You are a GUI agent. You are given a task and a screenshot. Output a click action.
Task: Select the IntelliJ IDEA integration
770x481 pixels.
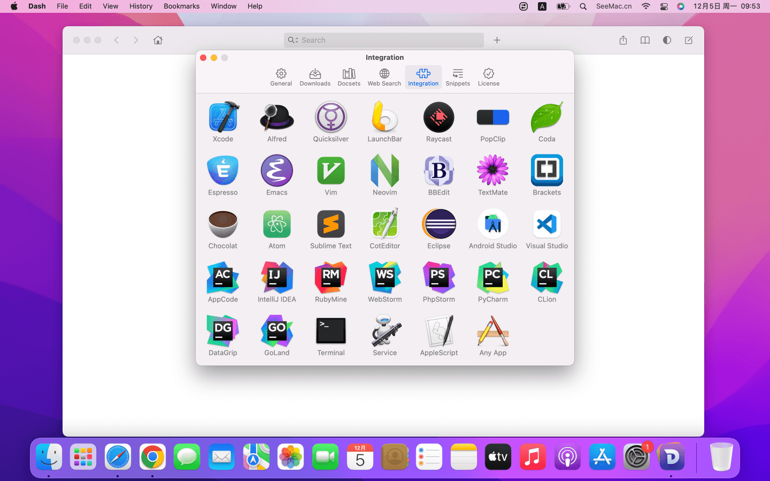[277, 277]
